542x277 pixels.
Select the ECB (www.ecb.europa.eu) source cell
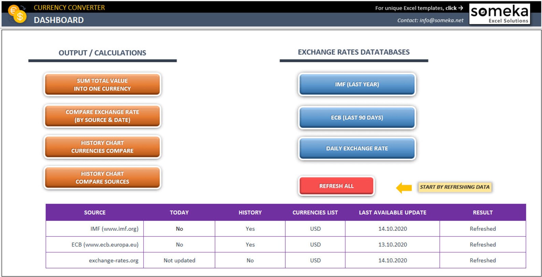click(95, 244)
